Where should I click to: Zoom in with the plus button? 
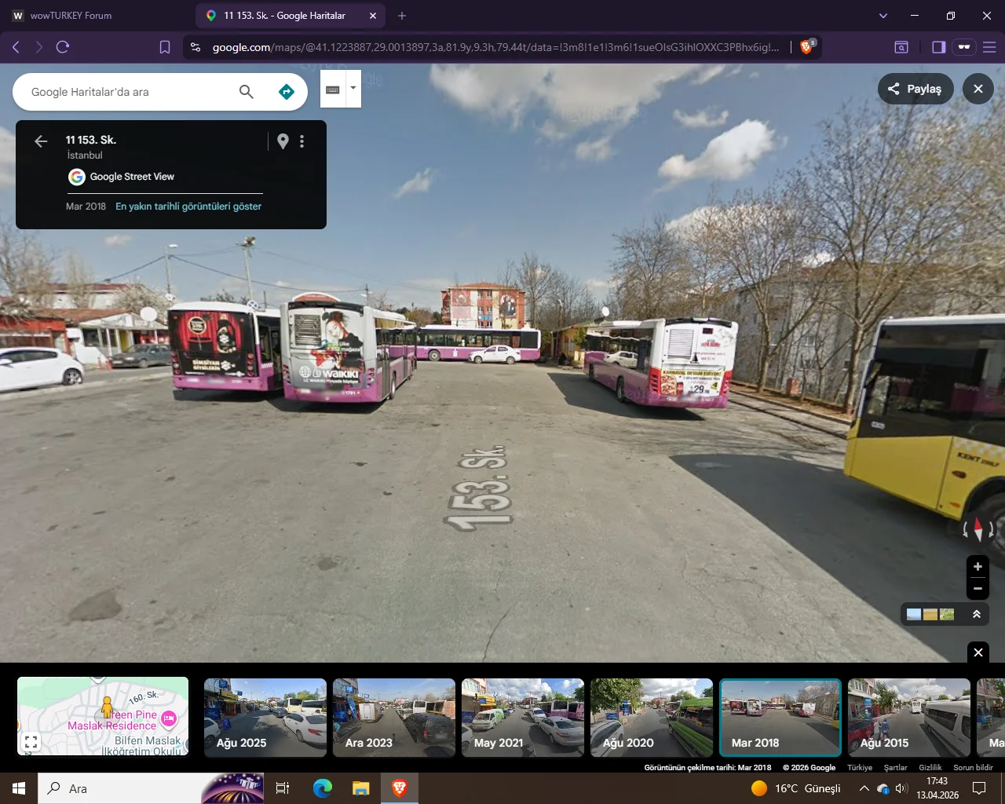[x=978, y=566]
